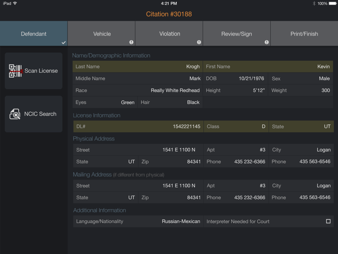
Task: Select the Print/Finish tab
Action: tap(304, 34)
